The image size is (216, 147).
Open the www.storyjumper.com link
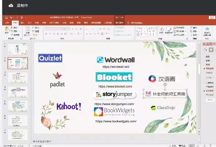pos(114,104)
